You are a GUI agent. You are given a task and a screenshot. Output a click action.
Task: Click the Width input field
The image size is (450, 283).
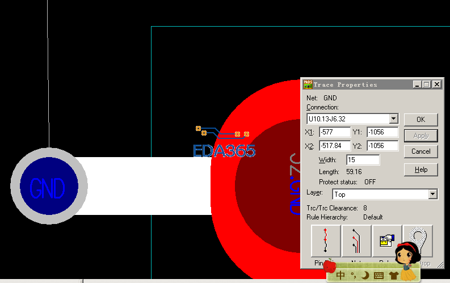[x=363, y=160]
